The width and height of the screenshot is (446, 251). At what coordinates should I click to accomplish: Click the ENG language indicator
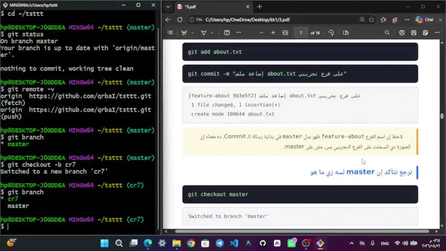pos(385,243)
